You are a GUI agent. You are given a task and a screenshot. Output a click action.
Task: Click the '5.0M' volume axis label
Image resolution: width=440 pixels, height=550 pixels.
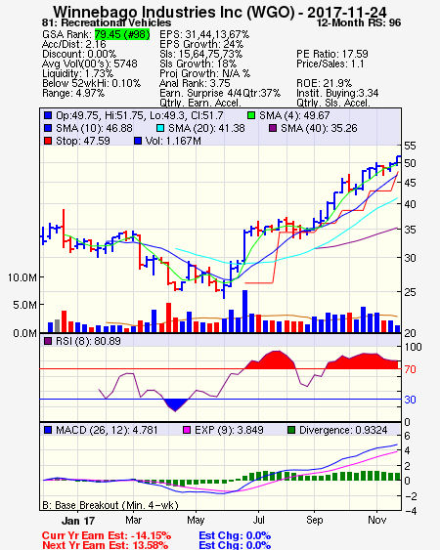[24, 305]
